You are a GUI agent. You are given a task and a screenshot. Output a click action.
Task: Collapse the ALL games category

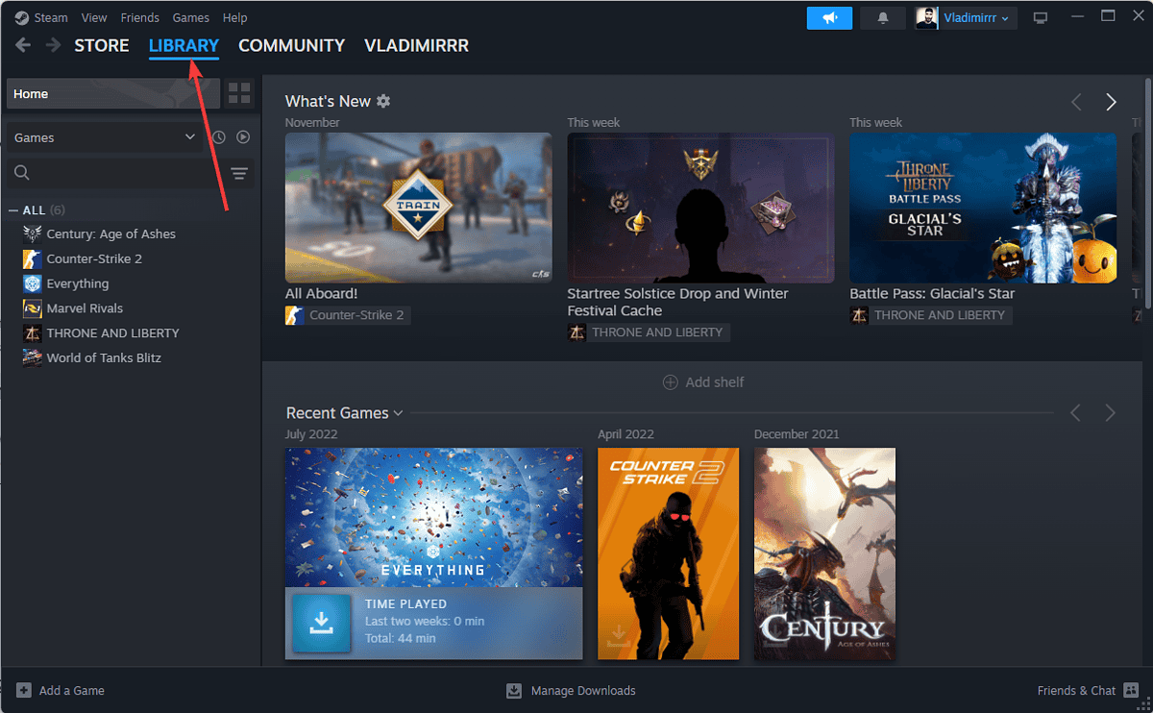[x=13, y=210]
